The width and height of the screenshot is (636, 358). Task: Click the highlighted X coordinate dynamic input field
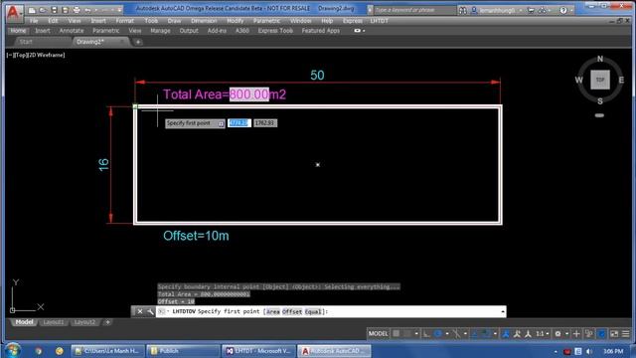click(238, 123)
